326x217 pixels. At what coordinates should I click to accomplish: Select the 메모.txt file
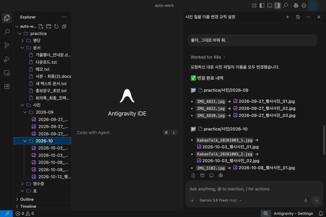43,69
